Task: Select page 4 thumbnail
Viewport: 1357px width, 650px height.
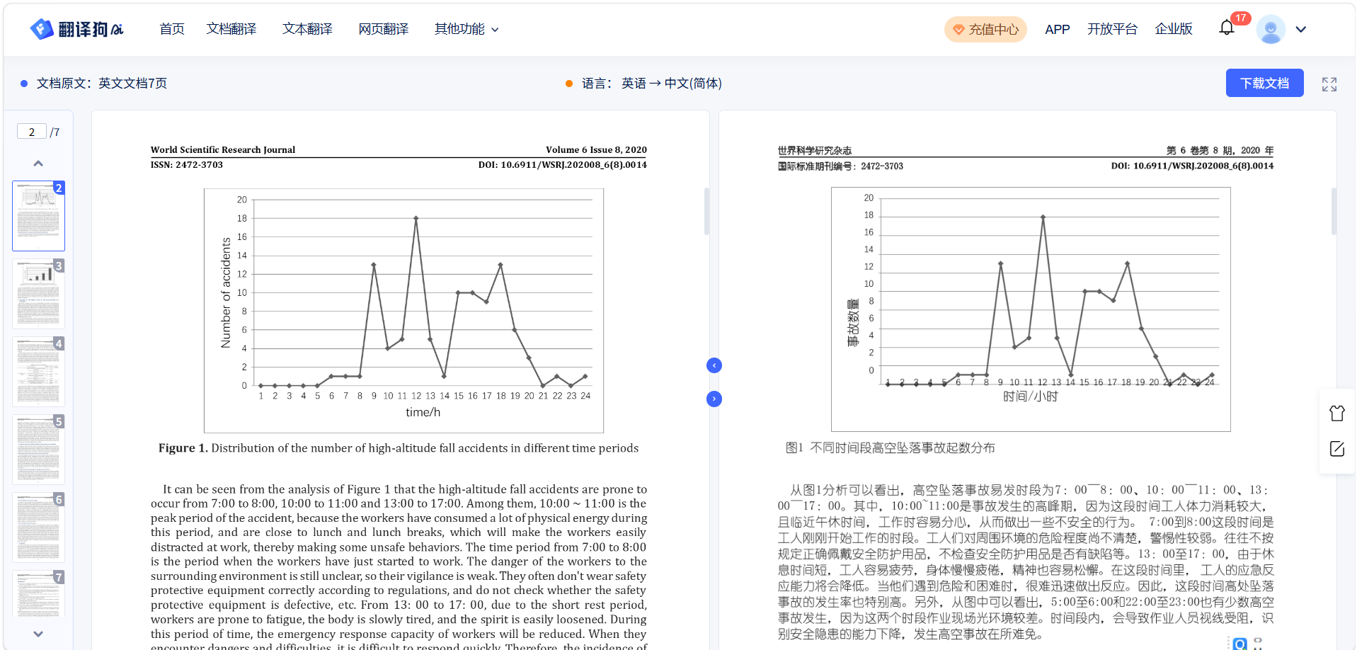Action: (38, 372)
